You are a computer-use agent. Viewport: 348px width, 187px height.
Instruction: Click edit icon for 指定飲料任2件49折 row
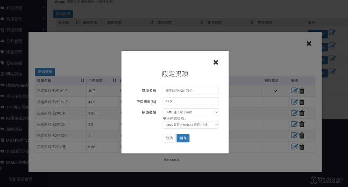(294, 135)
